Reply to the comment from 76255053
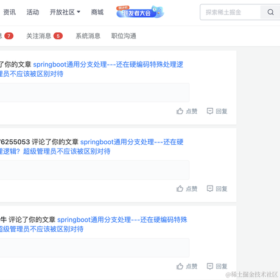 click(217, 189)
